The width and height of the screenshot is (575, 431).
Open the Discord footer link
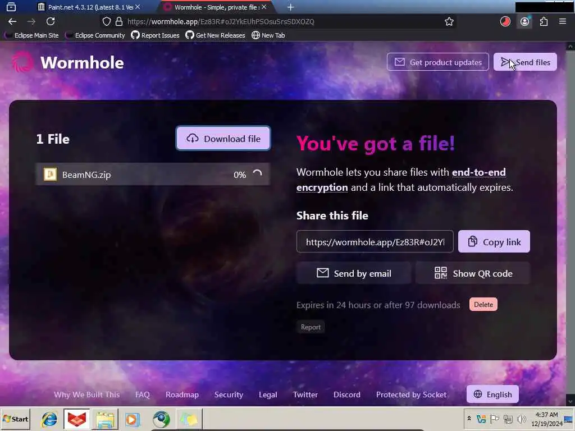pyautogui.click(x=346, y=395)
